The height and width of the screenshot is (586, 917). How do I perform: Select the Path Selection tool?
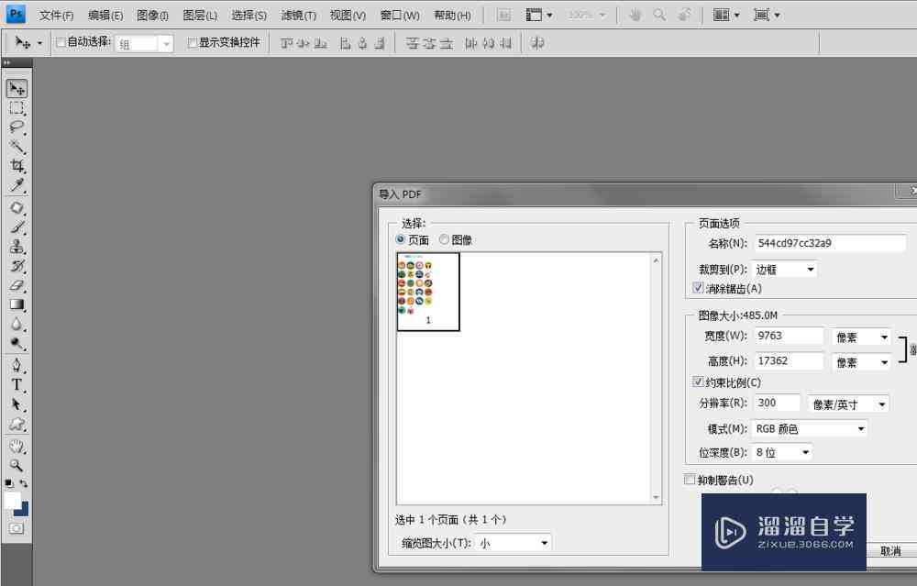17,404
